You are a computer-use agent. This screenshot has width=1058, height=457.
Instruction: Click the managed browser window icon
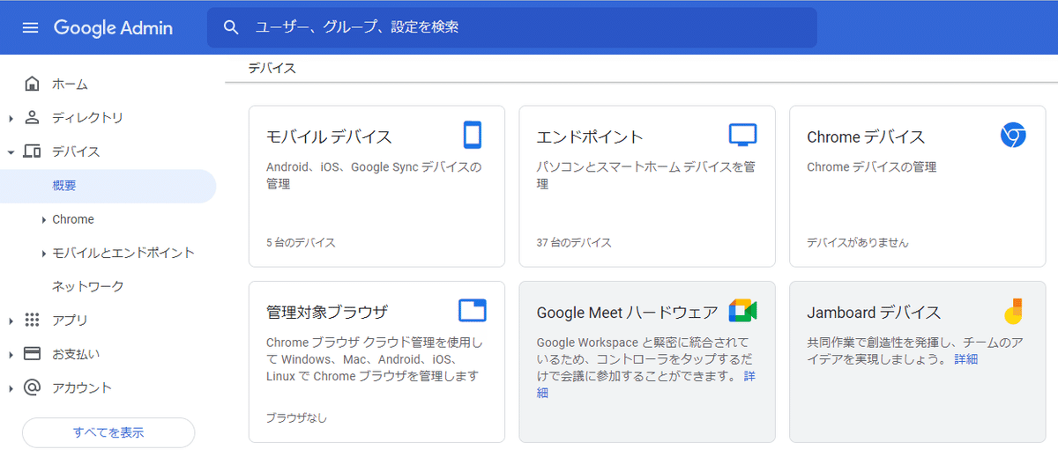click(473, 311)
